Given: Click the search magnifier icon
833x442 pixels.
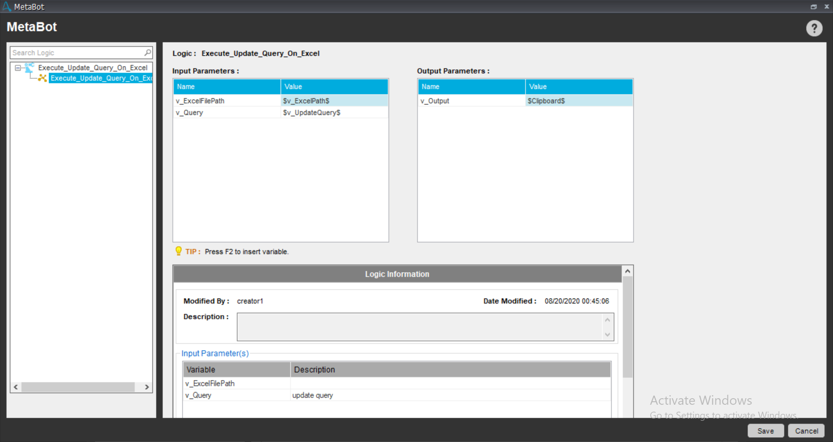Looking at the screenshot, I should click(x=148, y=52).
